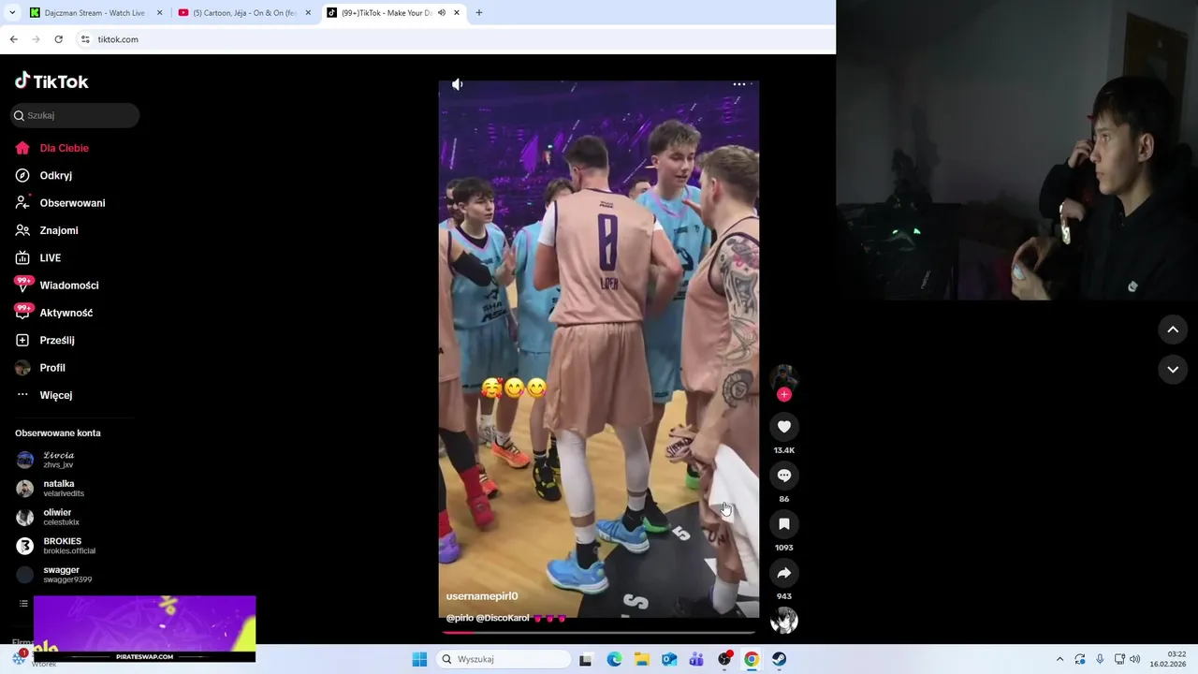Go to previous video with up chevron
This screenshot has height=674, width=1198.
(x=1173, y=330)
